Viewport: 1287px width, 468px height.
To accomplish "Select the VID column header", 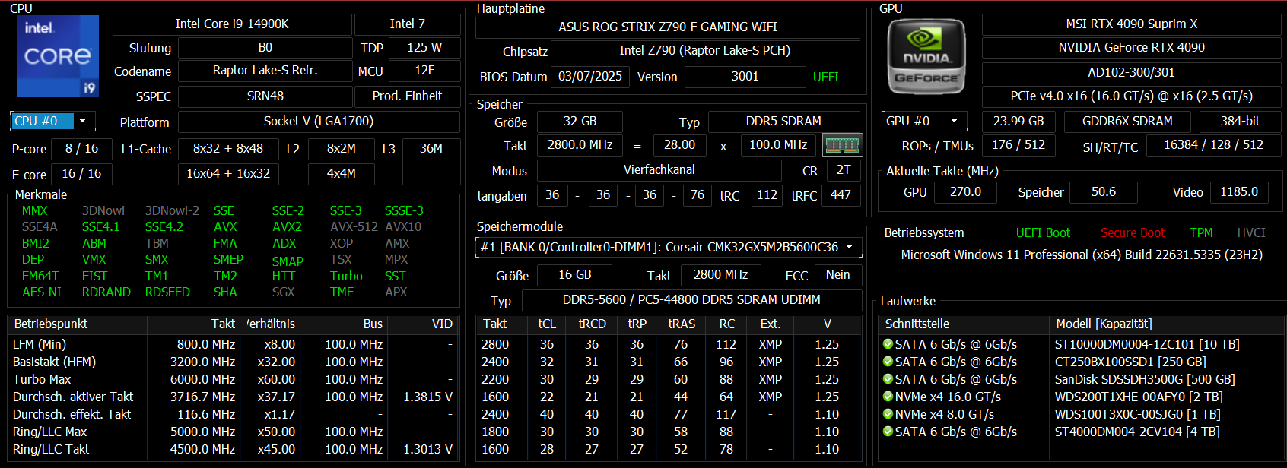I will (x=421, y=324).
